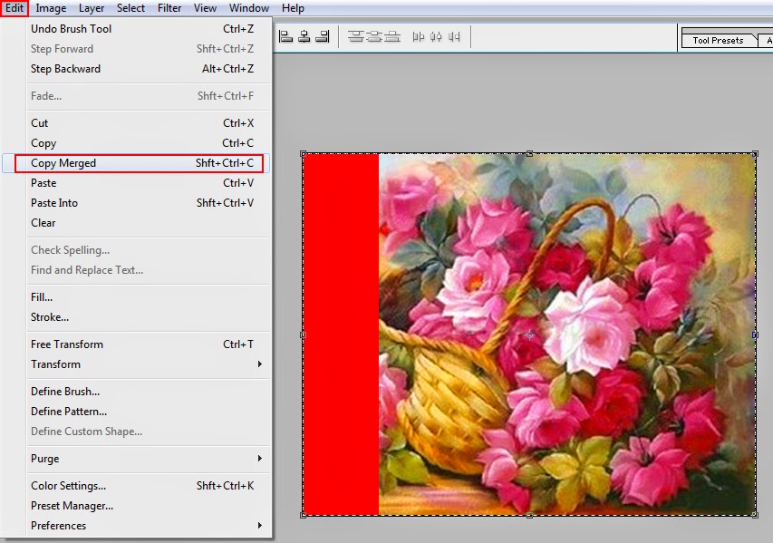
Task: Click the distribute horizontal centers icon
Action: (436, 36)
